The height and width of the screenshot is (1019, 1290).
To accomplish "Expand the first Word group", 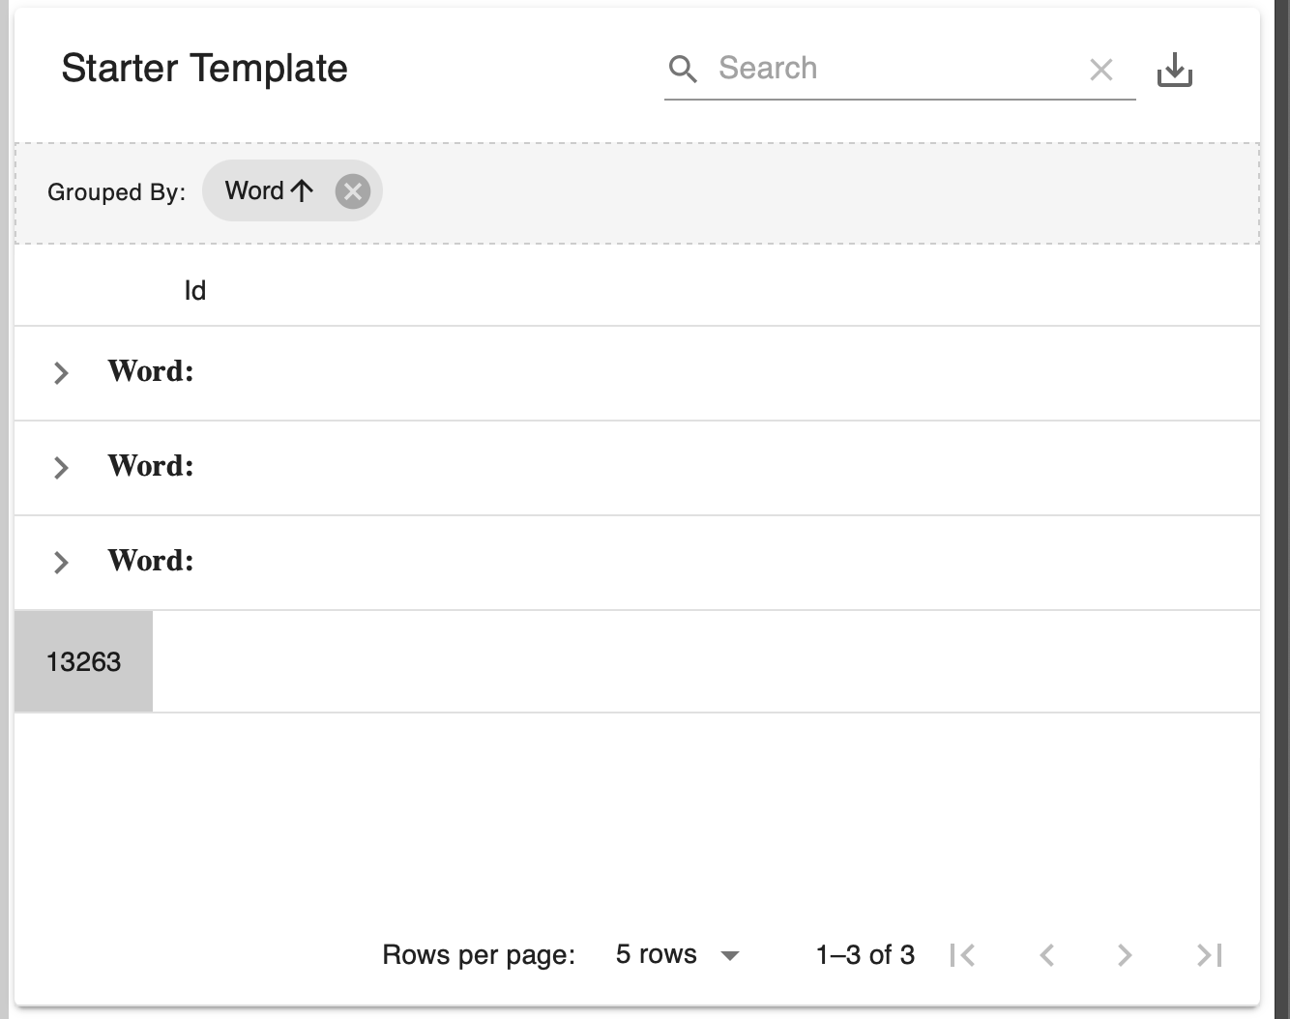I will [61, 372].
